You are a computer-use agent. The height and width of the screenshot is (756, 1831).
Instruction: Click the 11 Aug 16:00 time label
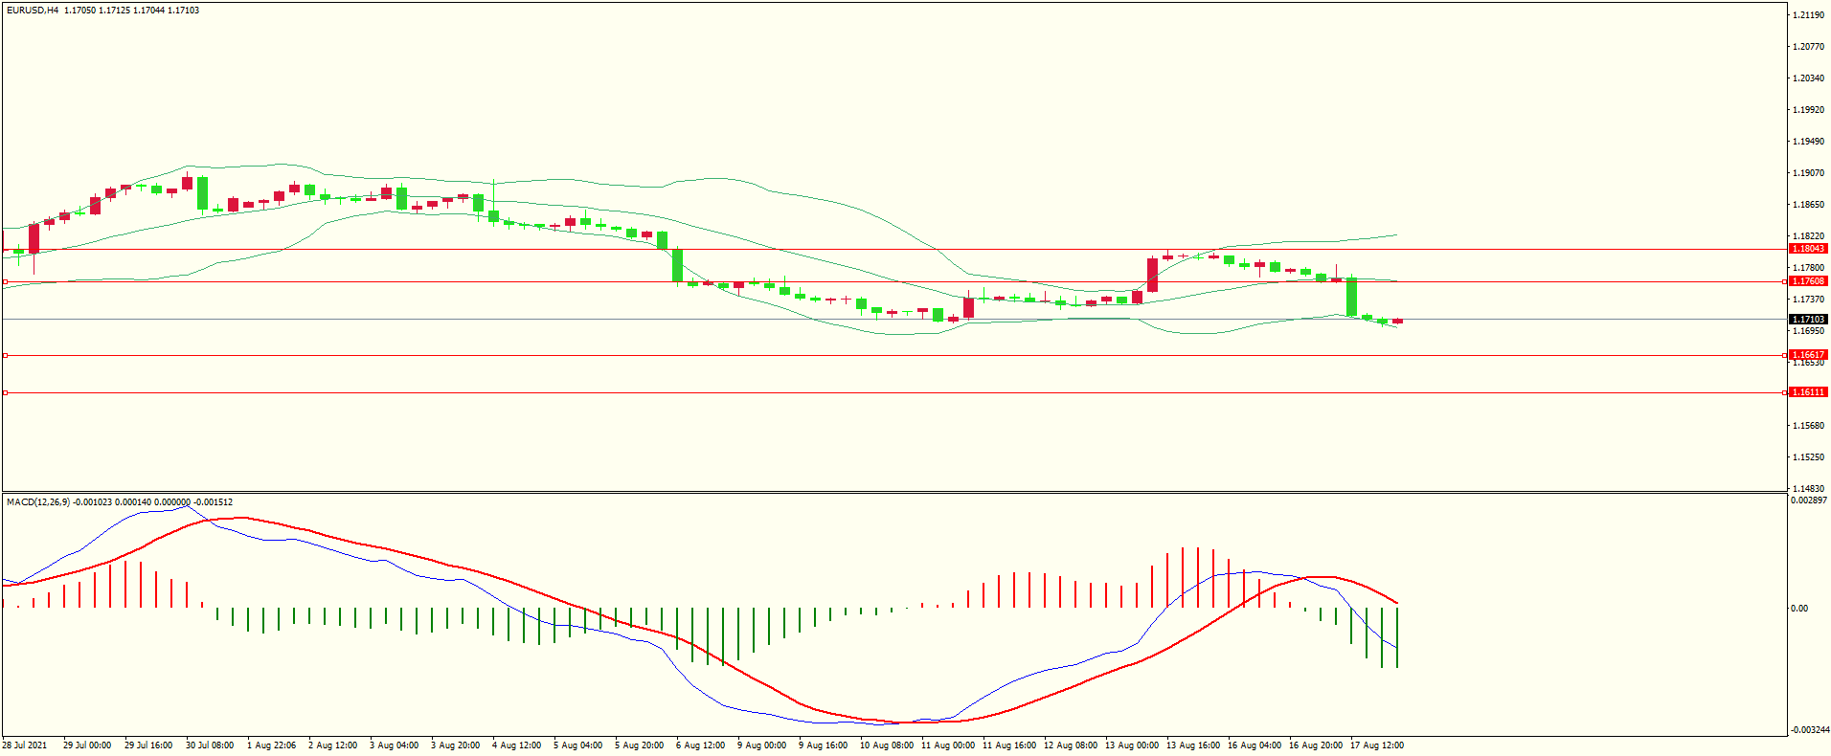(x=1009, y=745)
